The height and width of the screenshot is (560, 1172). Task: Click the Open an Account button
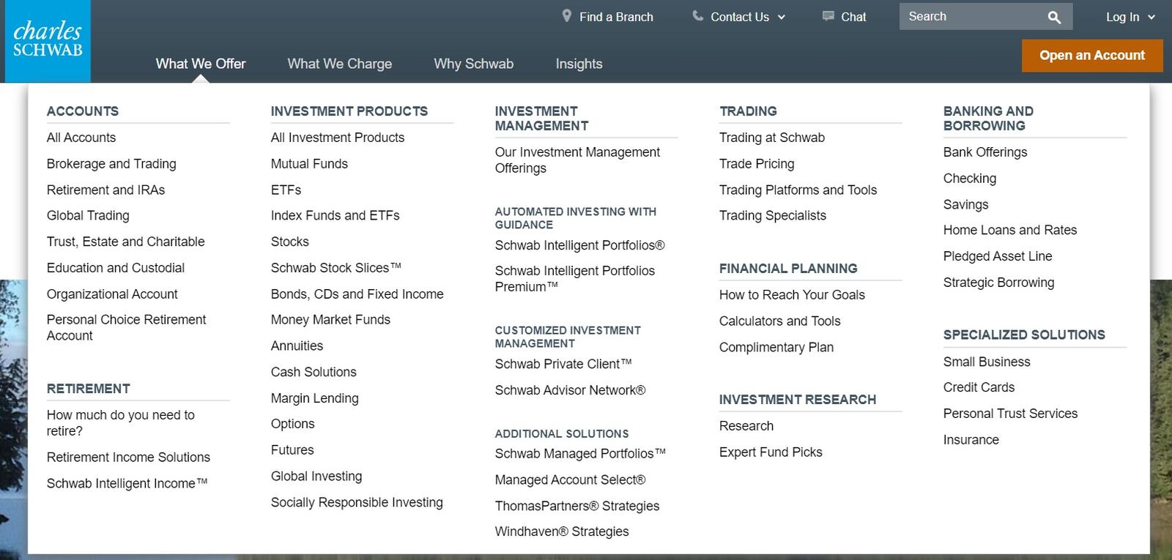pyautogui.click(x=1092, y=55)
